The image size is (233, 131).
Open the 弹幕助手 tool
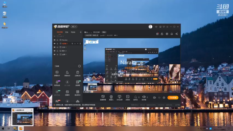[x=57, y=74]
